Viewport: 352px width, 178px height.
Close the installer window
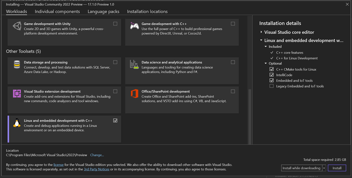click(x=347, y=4)
